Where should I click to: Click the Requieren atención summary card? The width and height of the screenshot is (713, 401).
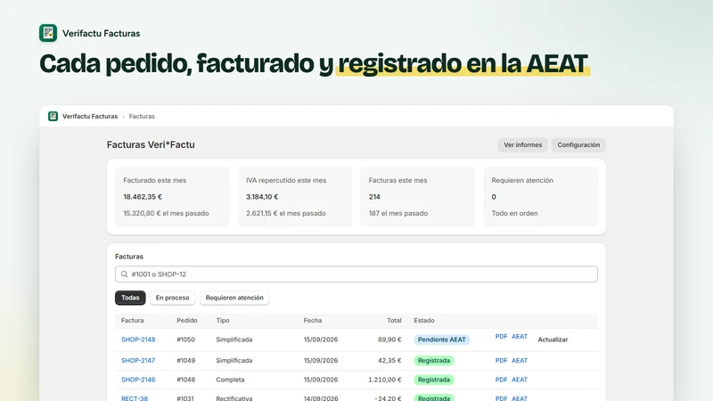(541, 196)
